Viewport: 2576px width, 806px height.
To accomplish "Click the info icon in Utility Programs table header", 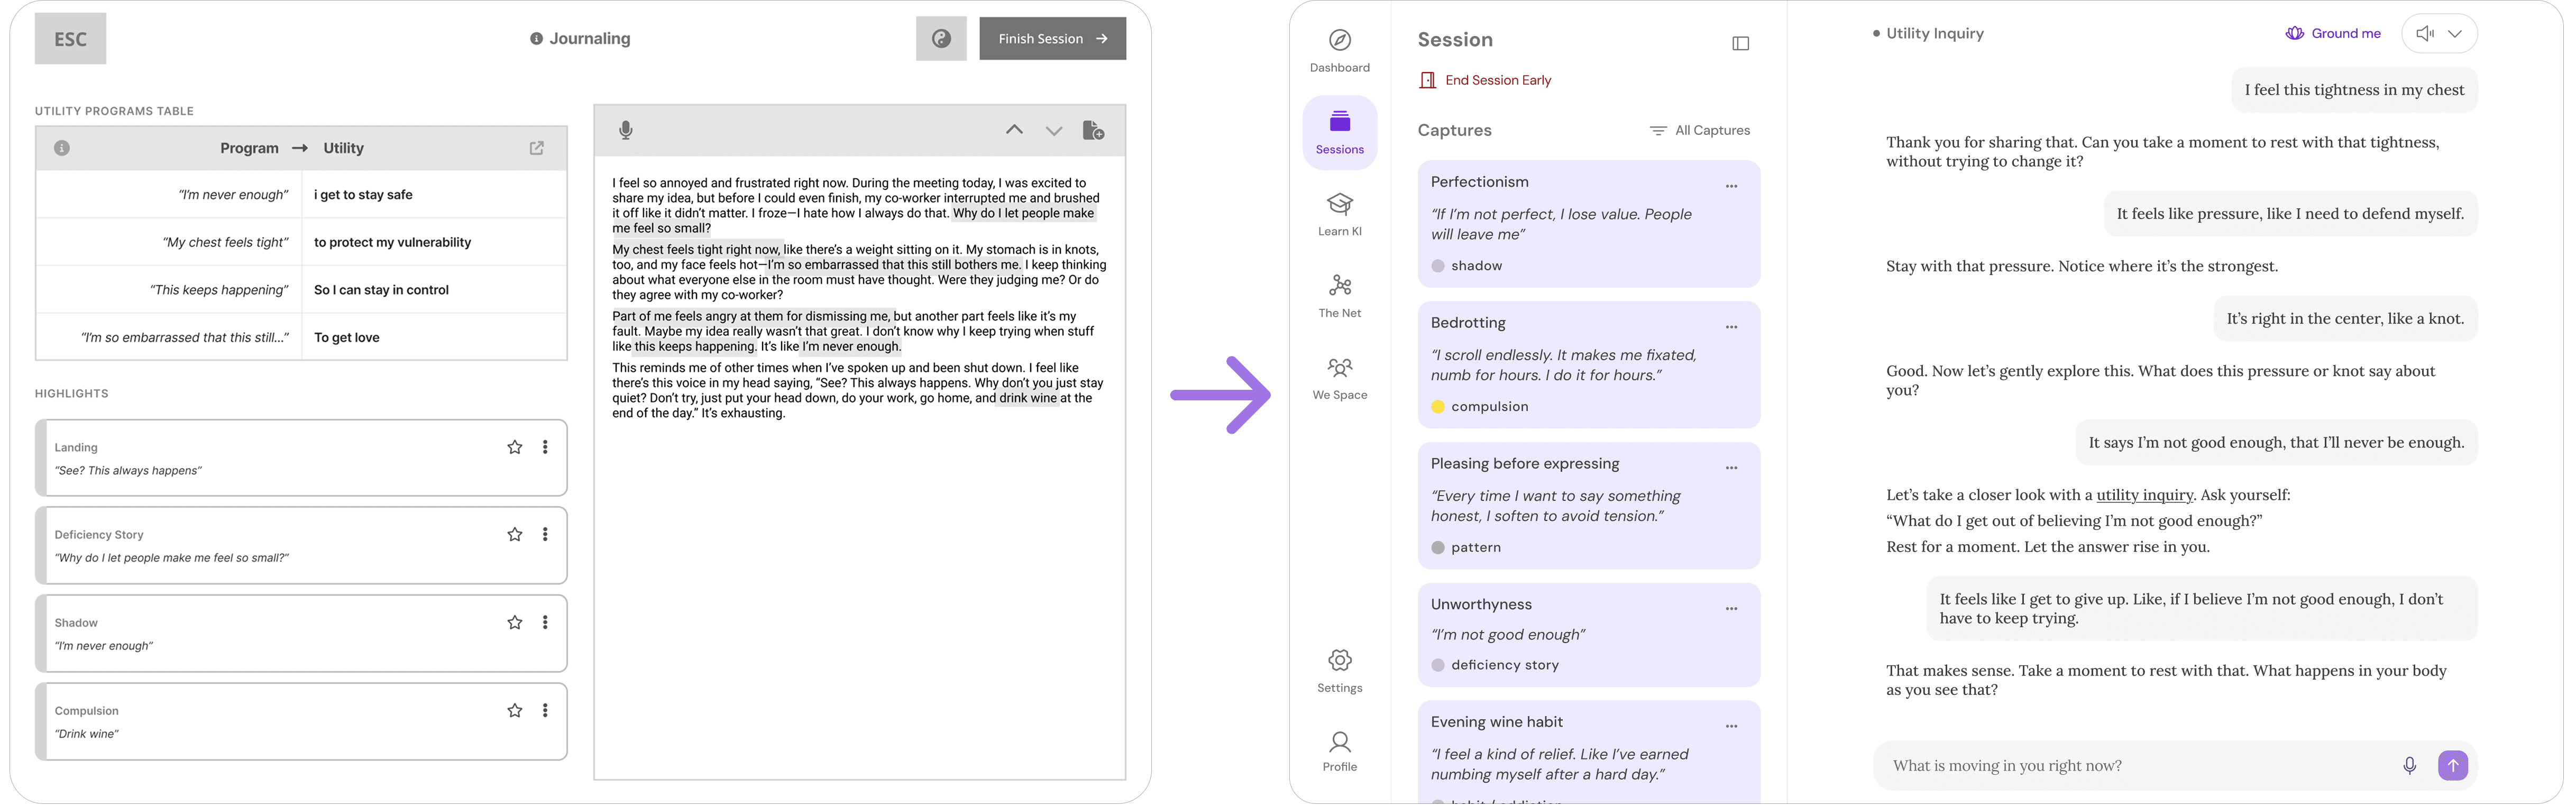I will 62,148.
